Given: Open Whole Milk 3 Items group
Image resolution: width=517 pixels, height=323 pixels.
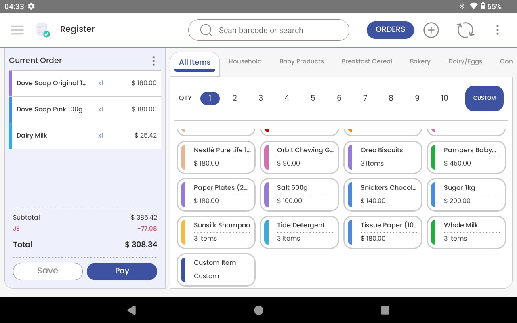Looking at the screenshot, I should (466, 232).
